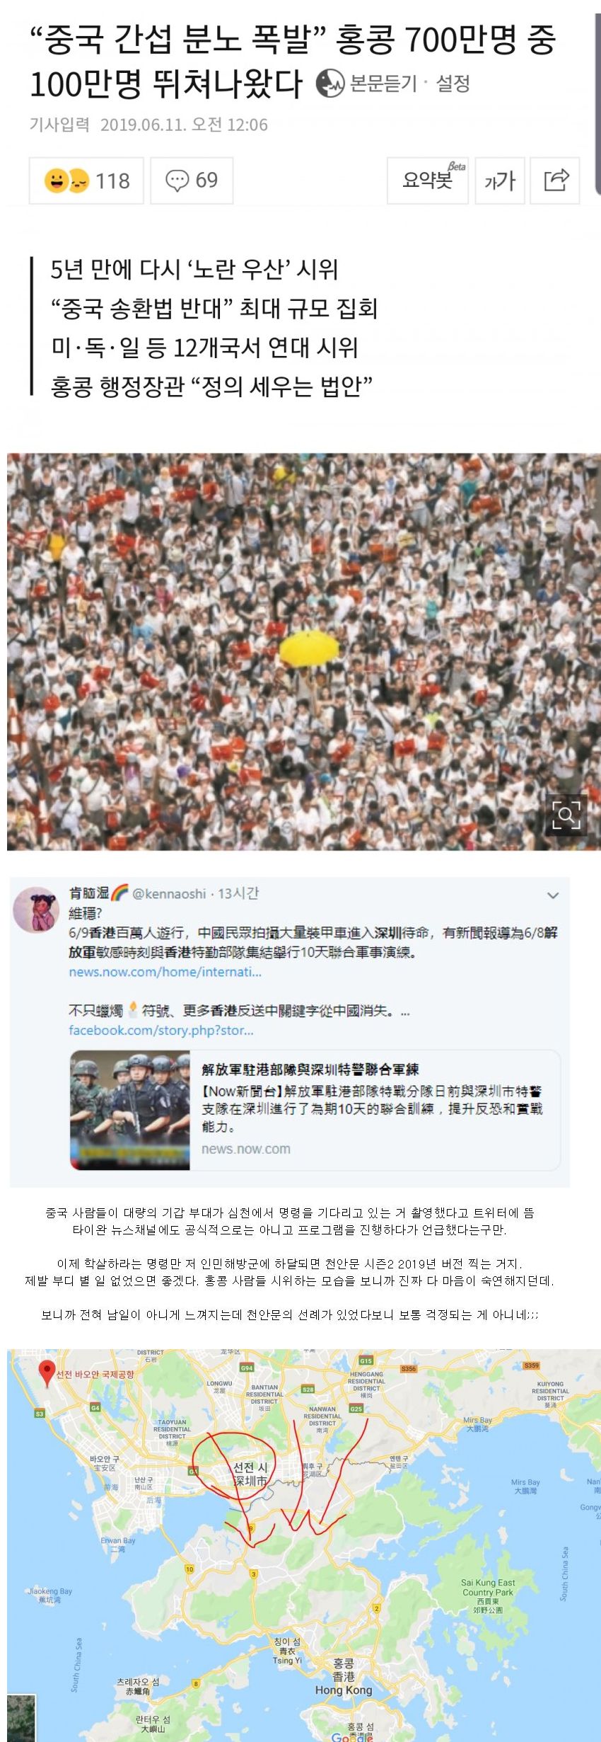The width and height of the screenshot is (601, 1742).
Task: Open the news.now.com/home/internati... link
Action: coord(165,972)
